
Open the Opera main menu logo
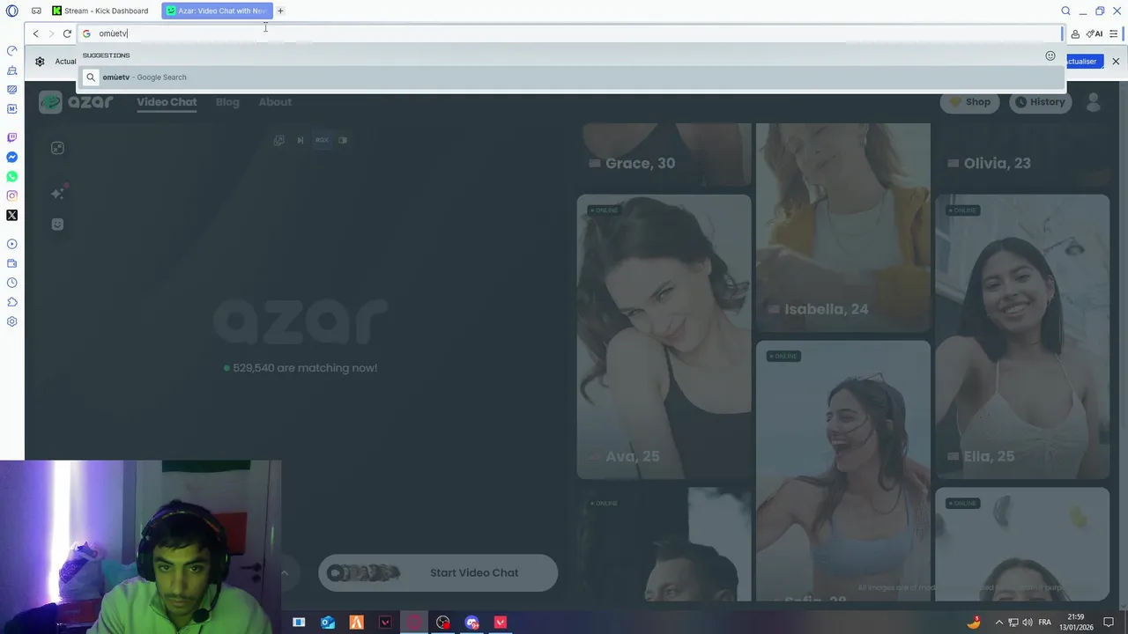pyautogui.click(x=11, y=11)
